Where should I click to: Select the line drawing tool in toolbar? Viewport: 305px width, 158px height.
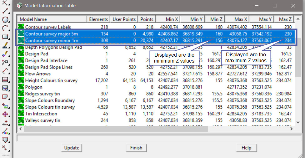(5, 12)
